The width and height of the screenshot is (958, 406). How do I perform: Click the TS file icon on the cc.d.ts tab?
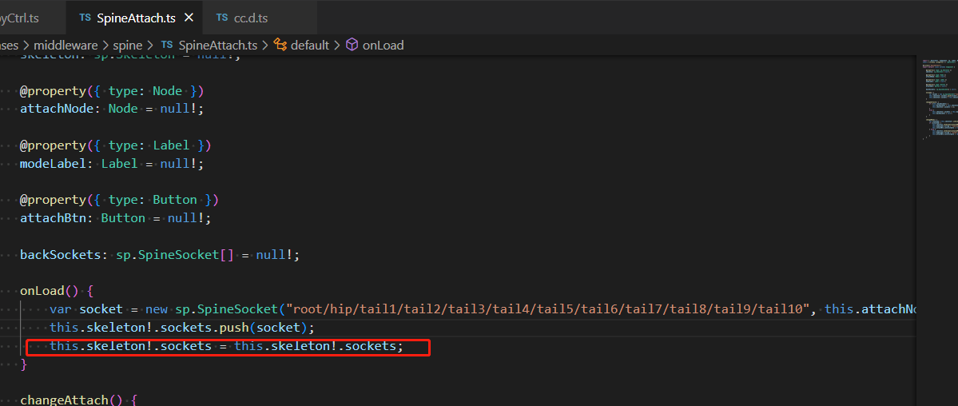221,18
